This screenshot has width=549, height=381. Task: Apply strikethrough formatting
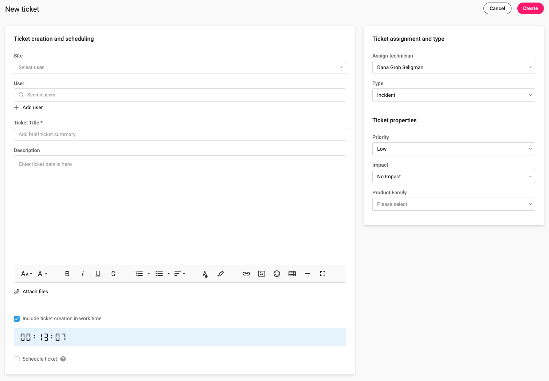point(113,274)
